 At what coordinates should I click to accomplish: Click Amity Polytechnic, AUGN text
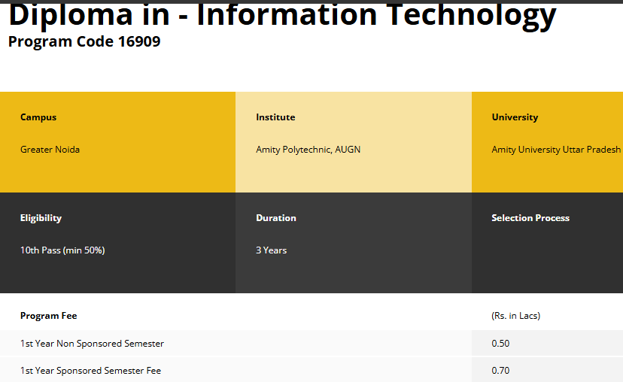(x=308, y=150)
